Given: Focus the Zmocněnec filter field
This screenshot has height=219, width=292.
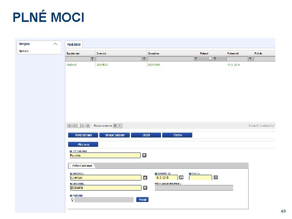Looking at the screenshot, I should (x=170, y=59).
